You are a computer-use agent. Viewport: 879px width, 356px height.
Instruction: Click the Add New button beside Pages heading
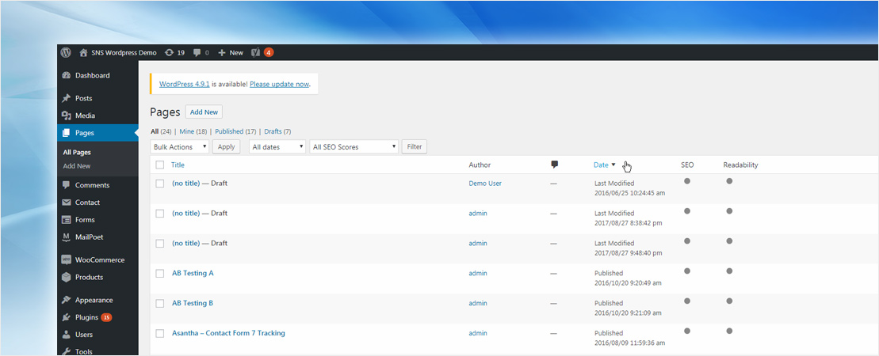[x=204, y=112]
